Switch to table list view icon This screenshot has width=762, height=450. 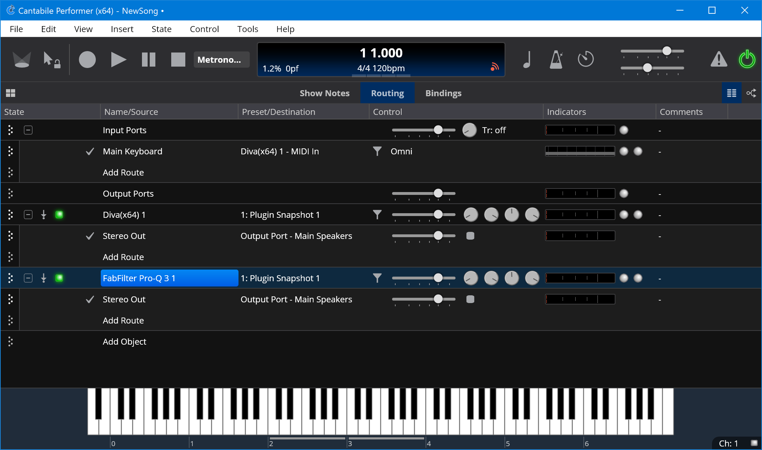731,93
